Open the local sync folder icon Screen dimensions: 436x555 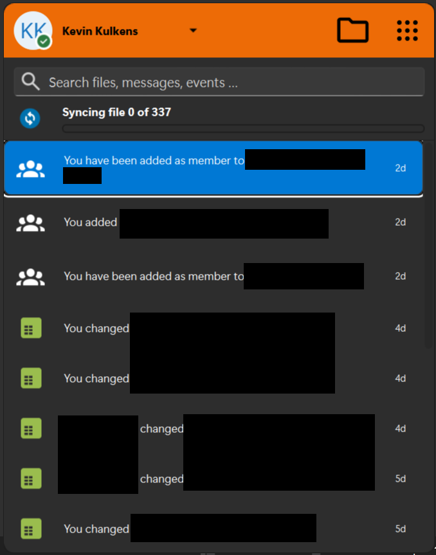pyautogui.click(x=352, y=30)
